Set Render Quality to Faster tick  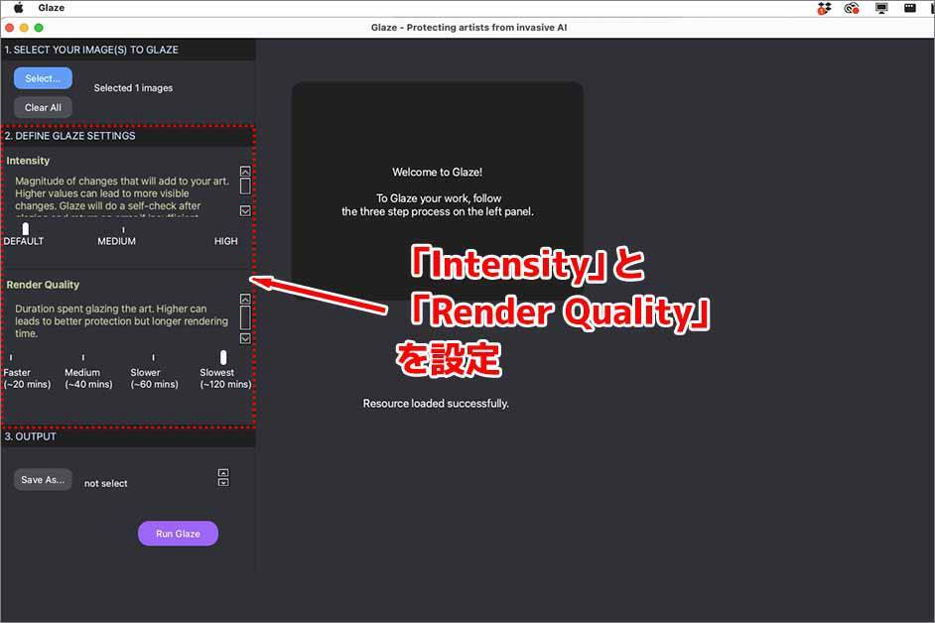tap(11, 357)
